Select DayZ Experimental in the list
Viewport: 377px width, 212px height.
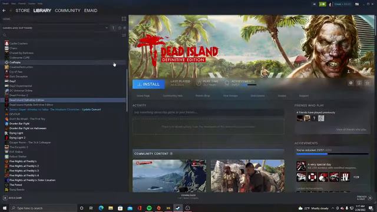coord(21,86)
